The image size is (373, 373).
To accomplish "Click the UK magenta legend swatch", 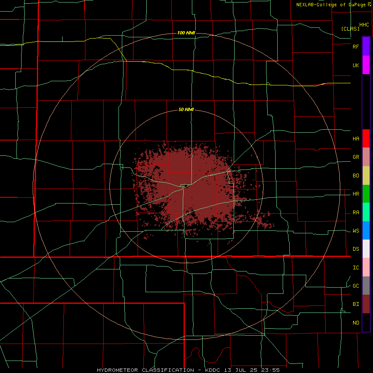I will pyautogui.click(x=366, y=65).
